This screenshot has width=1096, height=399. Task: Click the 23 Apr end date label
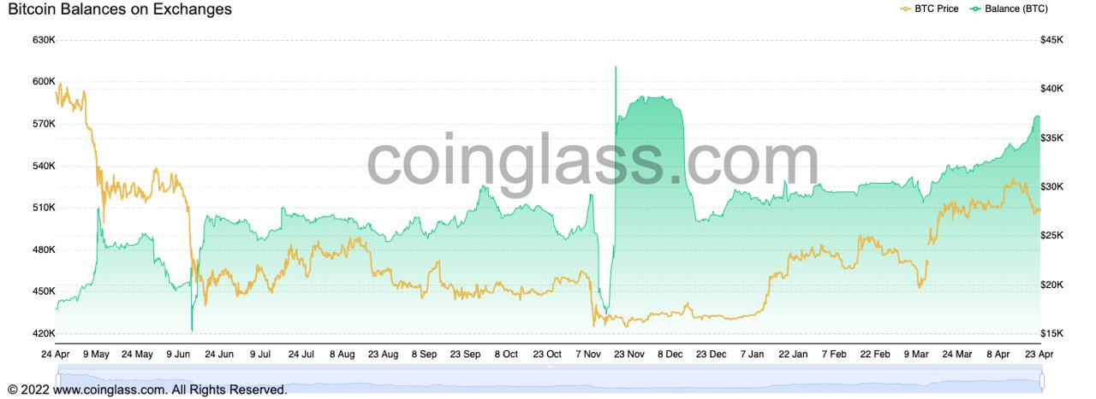click(1039, 354)
